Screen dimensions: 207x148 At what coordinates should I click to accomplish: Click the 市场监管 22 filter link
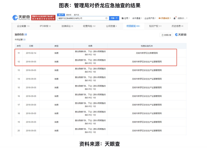(x=20, y=39)
